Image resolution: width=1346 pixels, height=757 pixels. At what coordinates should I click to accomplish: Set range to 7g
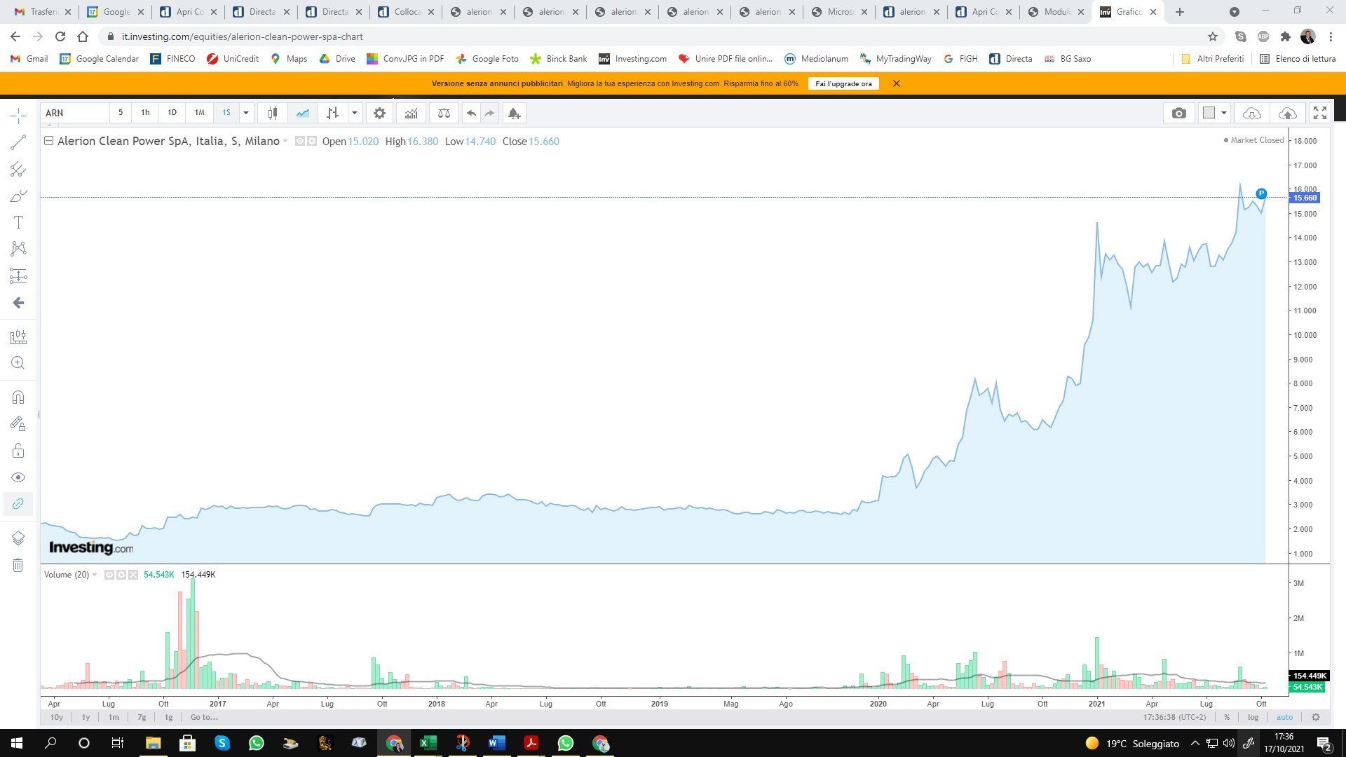(x=142, y=717)
